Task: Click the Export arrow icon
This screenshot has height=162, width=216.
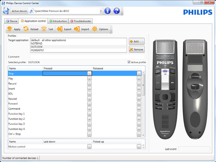Action: point(60,29)
